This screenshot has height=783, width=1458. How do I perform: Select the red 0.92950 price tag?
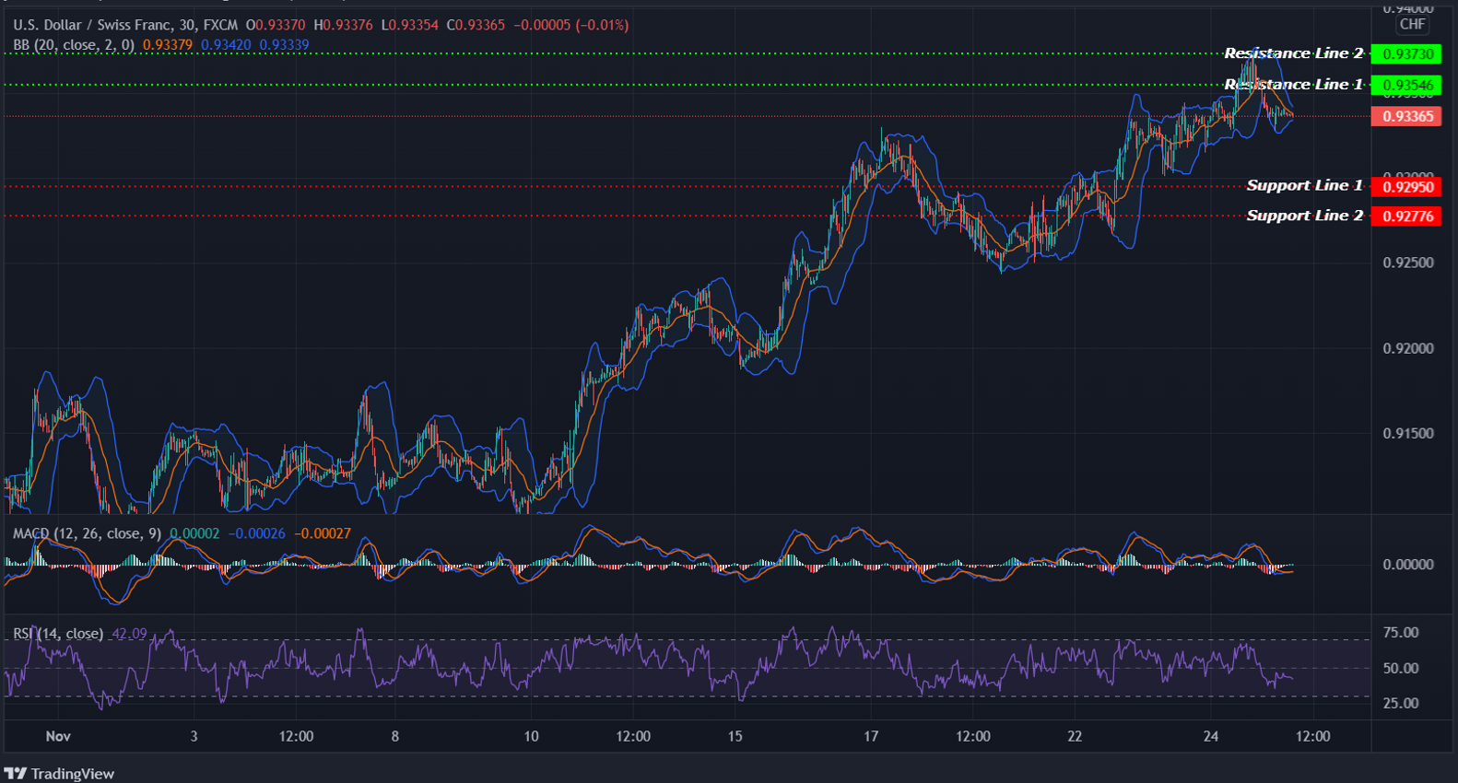pyautogui.click(x=1406, y=187)
